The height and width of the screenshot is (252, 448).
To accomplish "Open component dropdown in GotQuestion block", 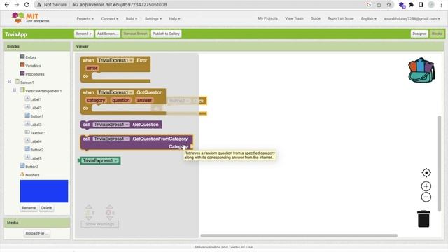I will [115, 92].
